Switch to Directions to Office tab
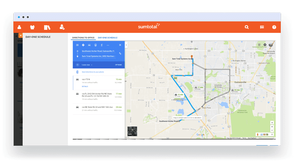Viewport: 301px width, 162px height. (83, 37)
